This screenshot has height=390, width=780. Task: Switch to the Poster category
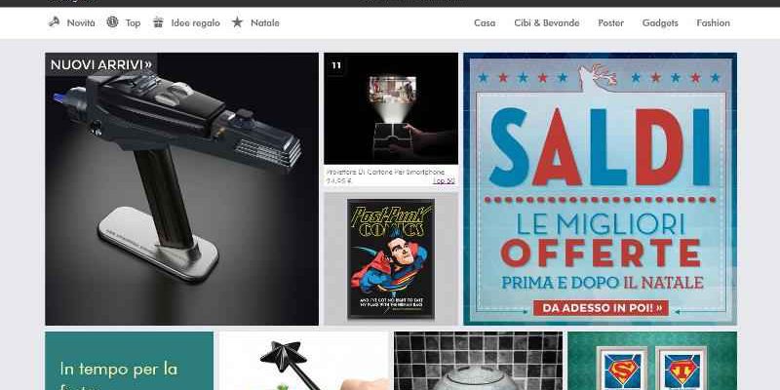tap(611, 22)
